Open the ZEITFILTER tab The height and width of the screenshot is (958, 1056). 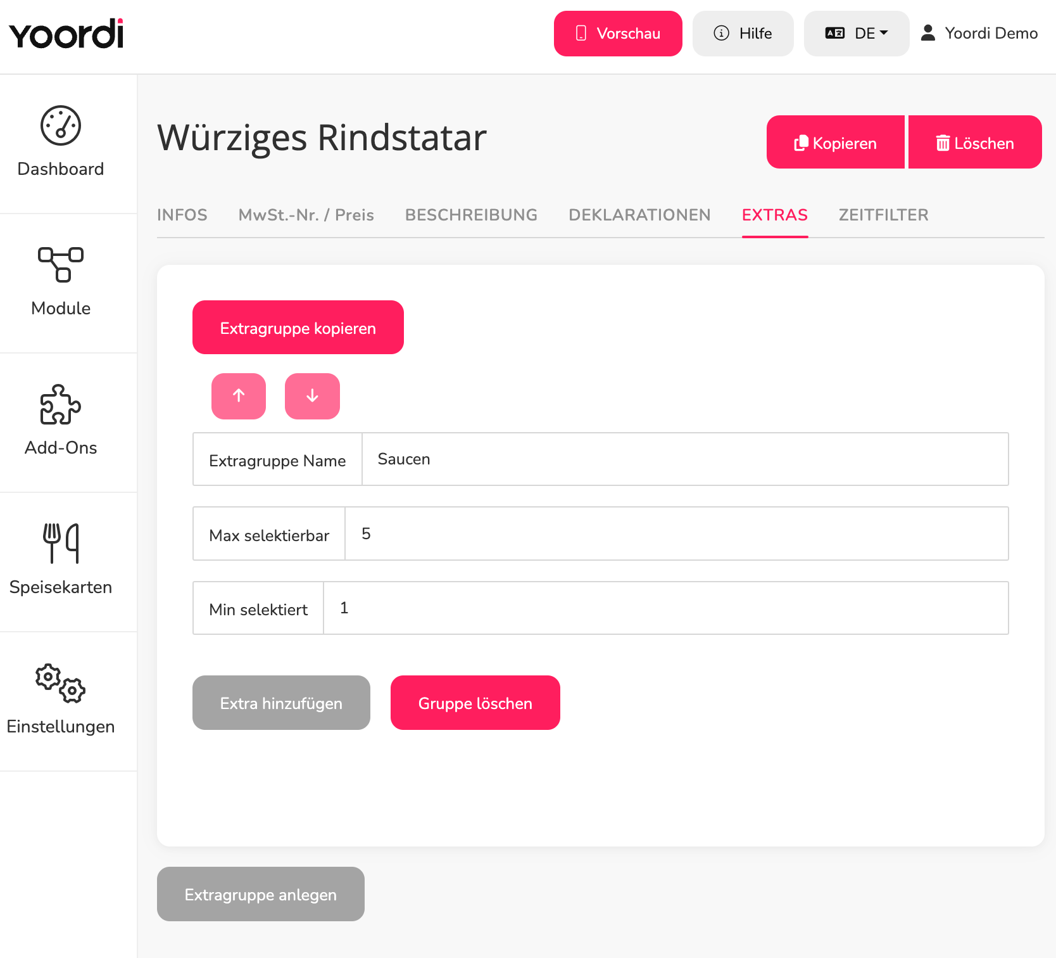click(x=883, y=215)
